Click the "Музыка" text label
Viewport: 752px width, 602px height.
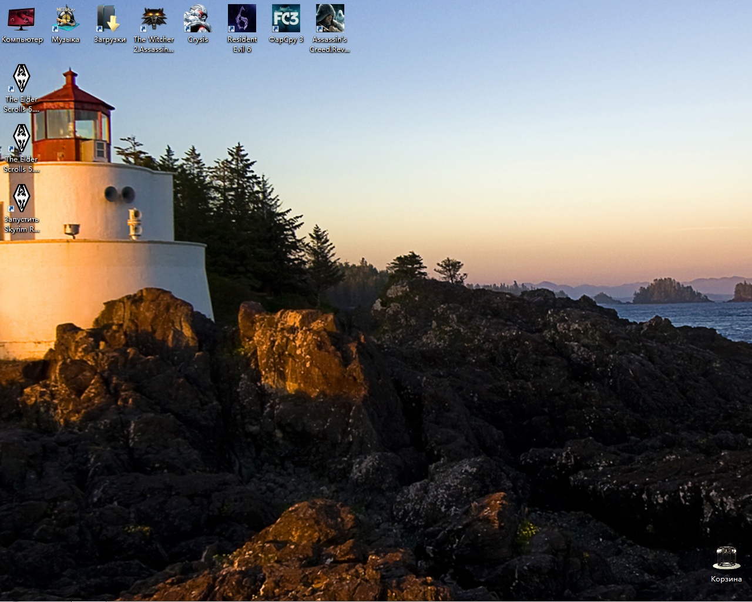(x=65, y=39)
